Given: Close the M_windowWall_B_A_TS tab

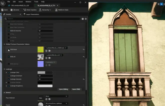Looking at the screenshot, I should click(57, 5).
